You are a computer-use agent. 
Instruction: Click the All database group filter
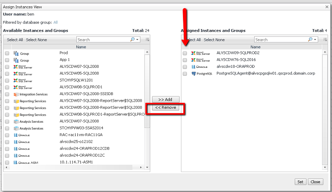click(55, 22)
